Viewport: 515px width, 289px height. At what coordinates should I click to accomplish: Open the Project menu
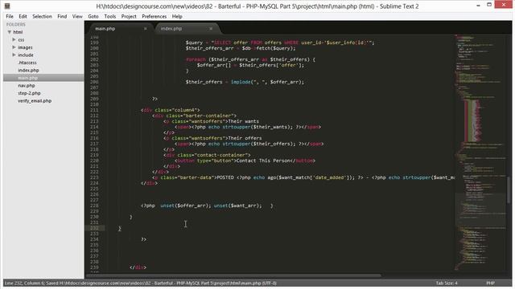click(129, 16)
